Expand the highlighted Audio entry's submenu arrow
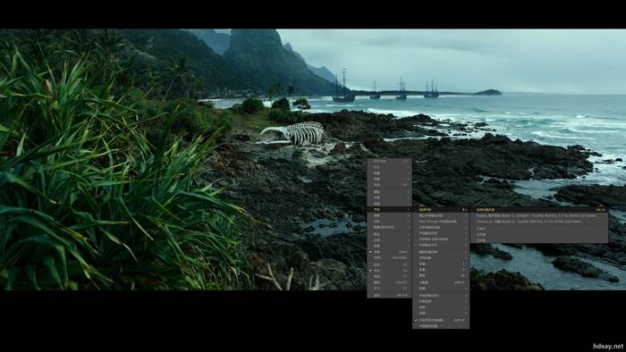The width and height of the screenshot is (626, 352). (x=409, y=209)
